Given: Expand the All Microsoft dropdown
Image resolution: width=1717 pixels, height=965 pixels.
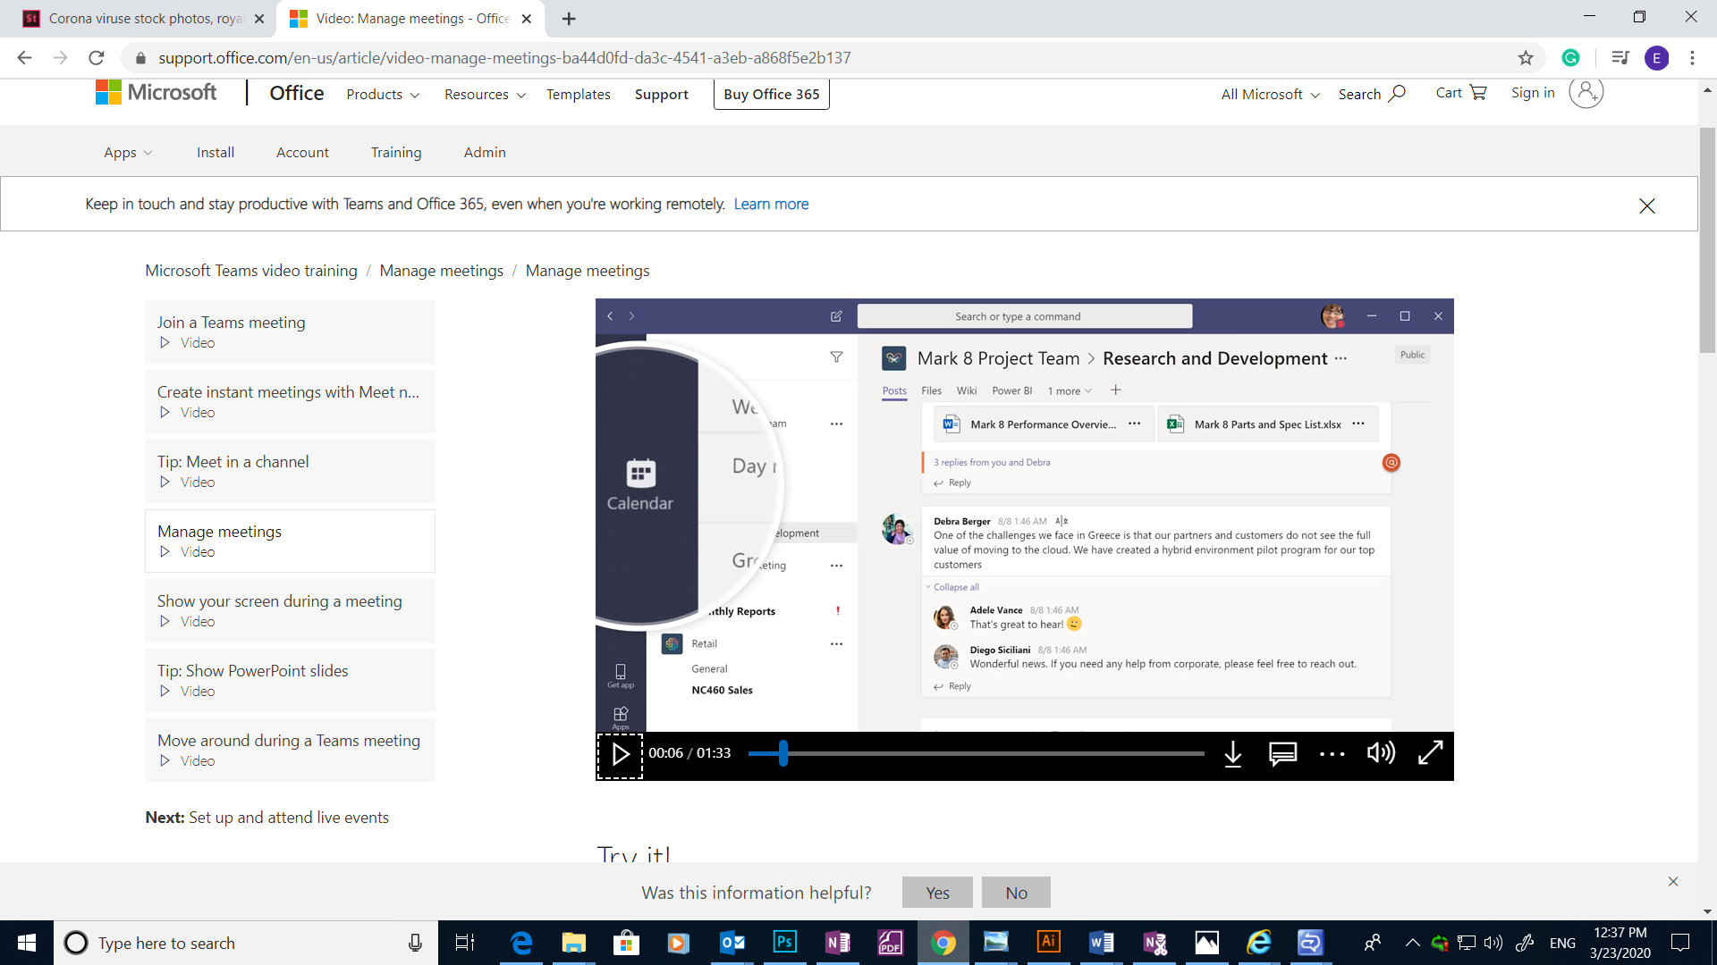Looking at the screenshot, I should [x=1270, y=95].
